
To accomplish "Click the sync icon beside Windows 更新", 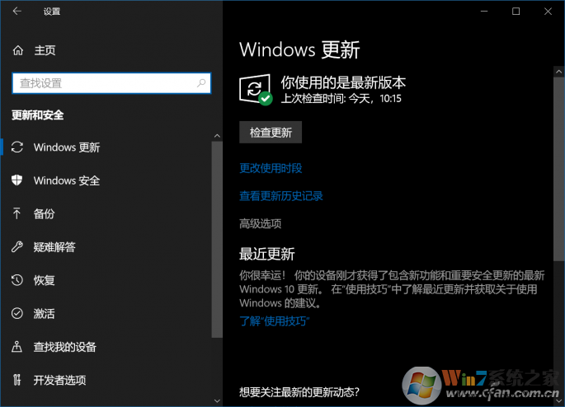I will [17, 147].
